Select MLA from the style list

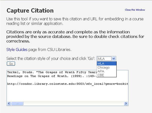click(x=107, y=64)
